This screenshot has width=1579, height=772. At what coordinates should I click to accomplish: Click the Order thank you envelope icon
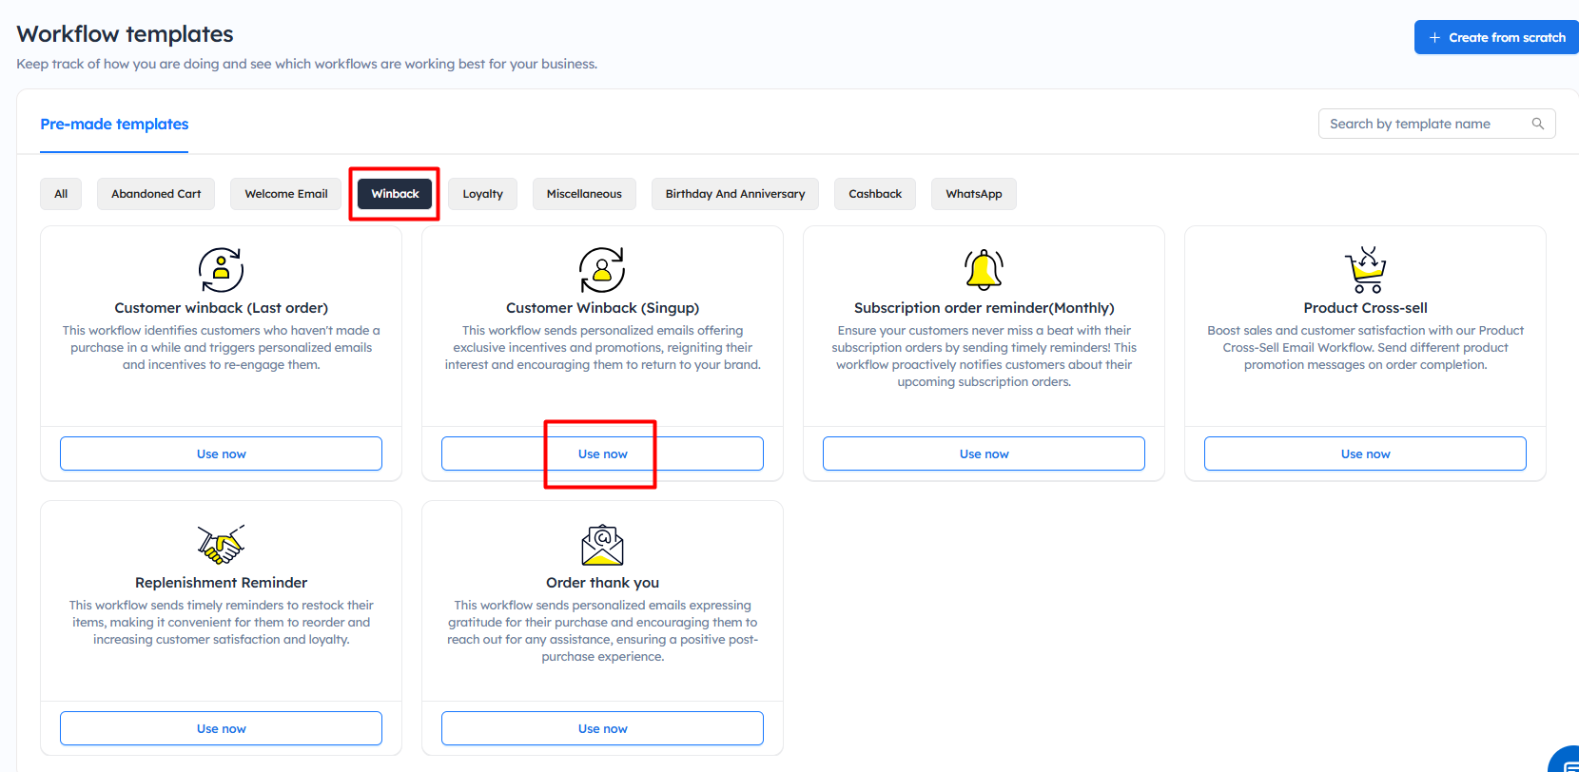602,545
